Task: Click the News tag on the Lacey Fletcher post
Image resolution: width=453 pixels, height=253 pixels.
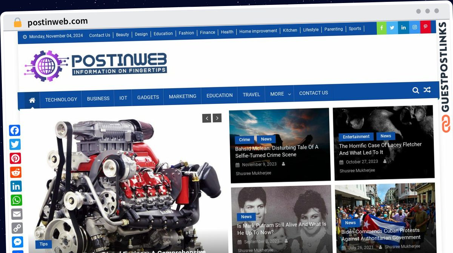Action: tap(386, 136)
